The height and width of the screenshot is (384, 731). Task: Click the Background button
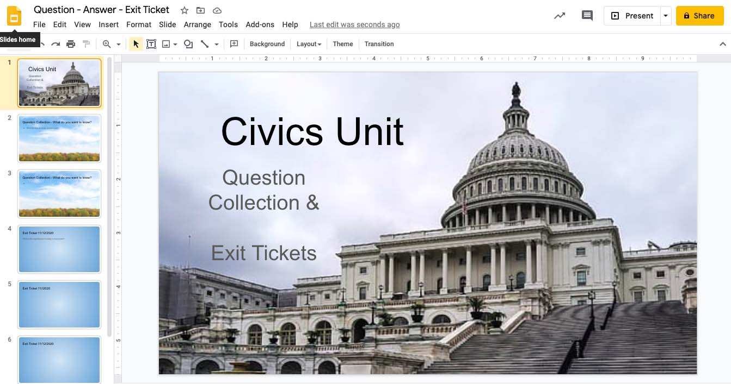point(267,44)
